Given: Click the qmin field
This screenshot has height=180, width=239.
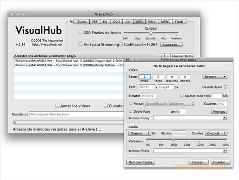Looking at the screenshot, I should click(183, 111).
